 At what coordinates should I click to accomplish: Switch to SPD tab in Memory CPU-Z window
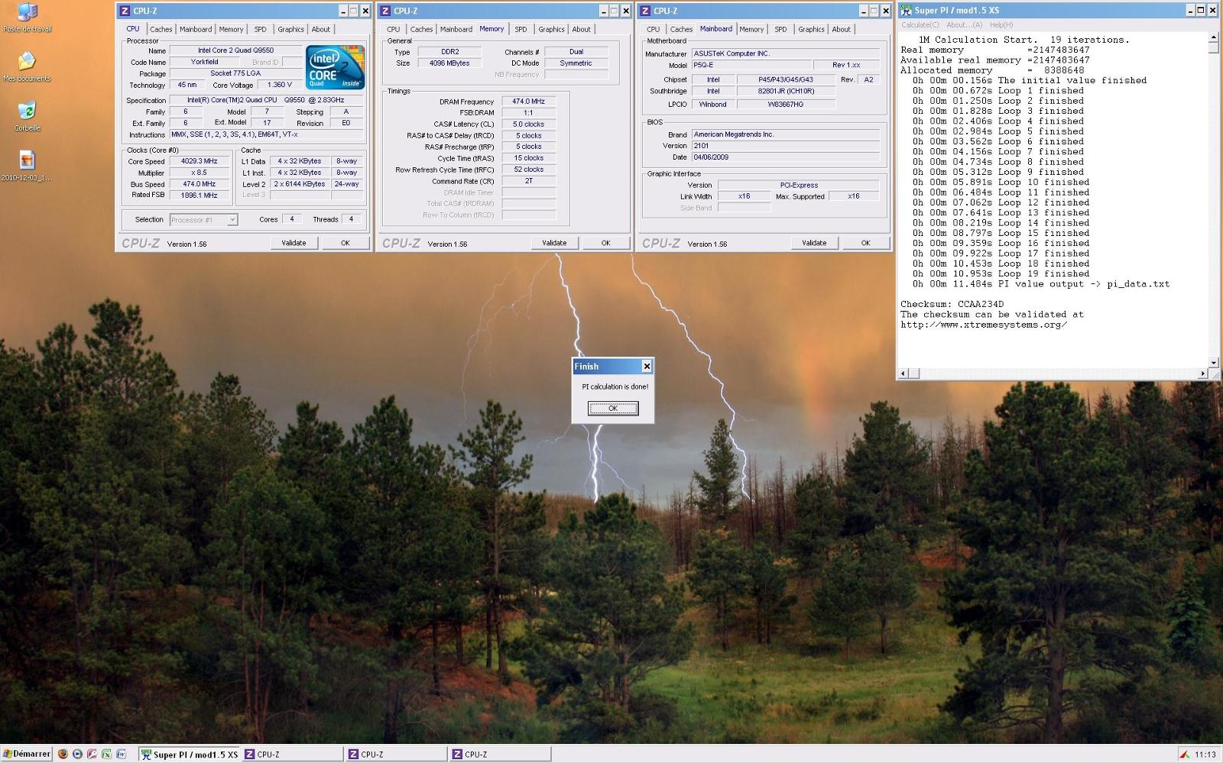pyautogui.click(x=521, y=30)
